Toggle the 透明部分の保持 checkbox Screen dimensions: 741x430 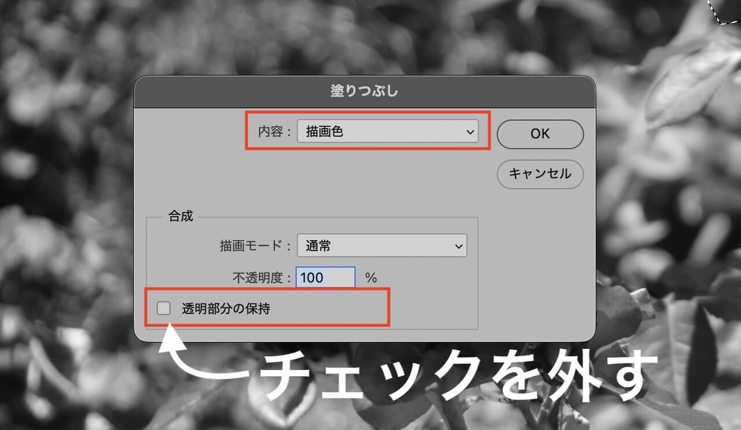(x=163, y=308)
